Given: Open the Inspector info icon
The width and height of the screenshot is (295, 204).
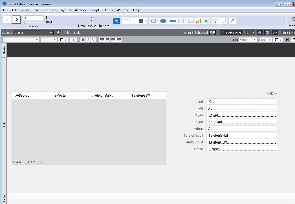Looking at the screenshot, I should coord(260,33).
